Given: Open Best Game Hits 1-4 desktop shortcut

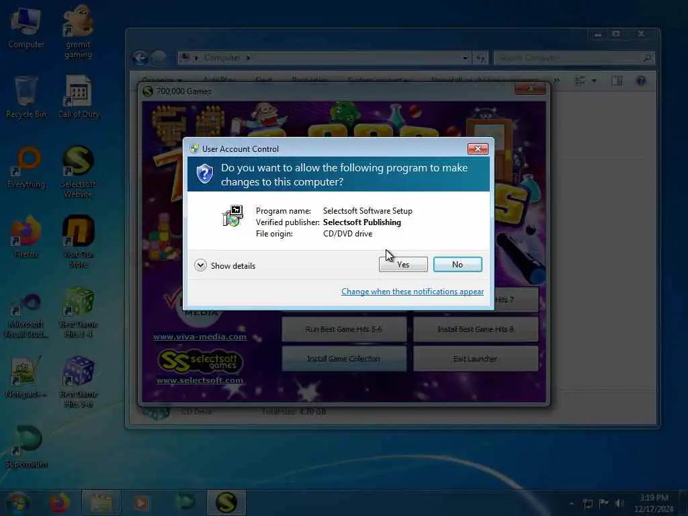Looking at the screenshot, I should tap(78, 312).
